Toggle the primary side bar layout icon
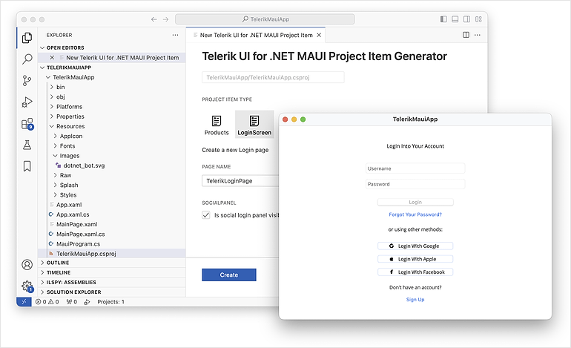 coord(443,19)
